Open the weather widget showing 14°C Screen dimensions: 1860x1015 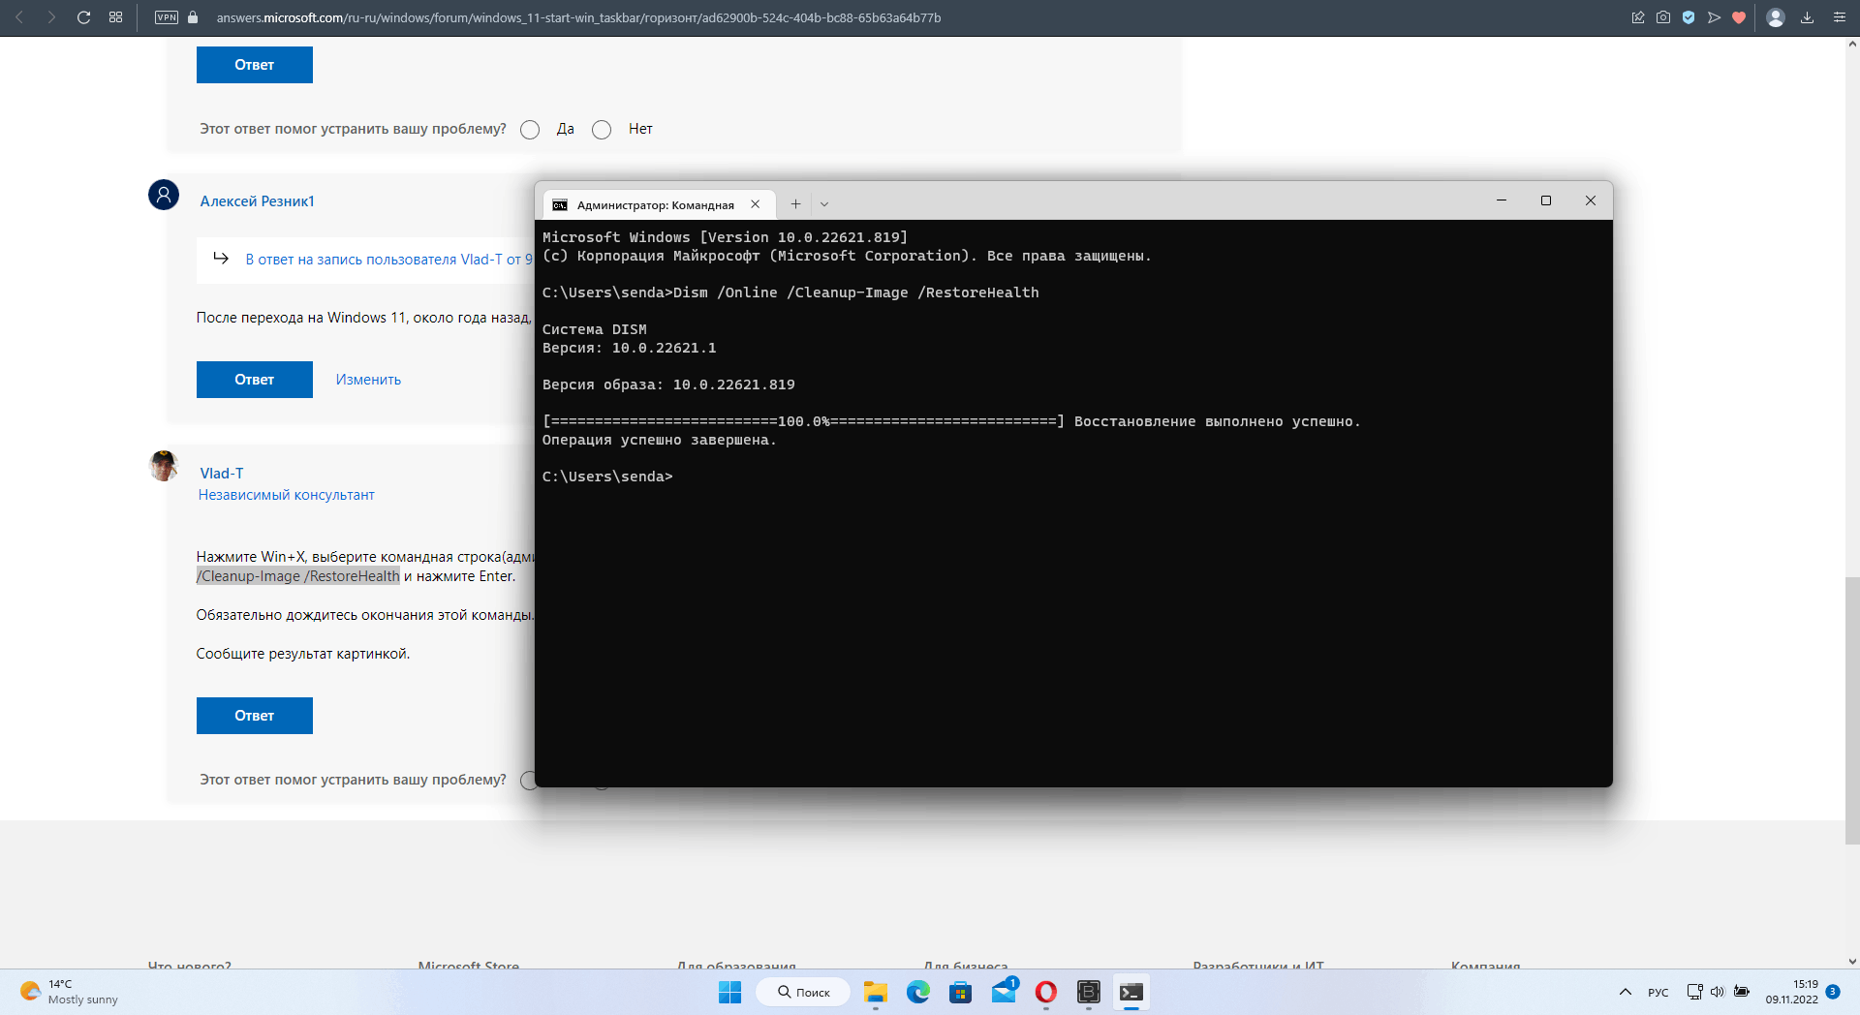68,992
